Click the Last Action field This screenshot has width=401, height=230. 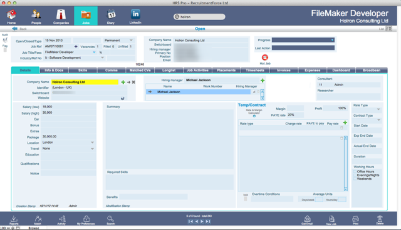coord(303,48)
